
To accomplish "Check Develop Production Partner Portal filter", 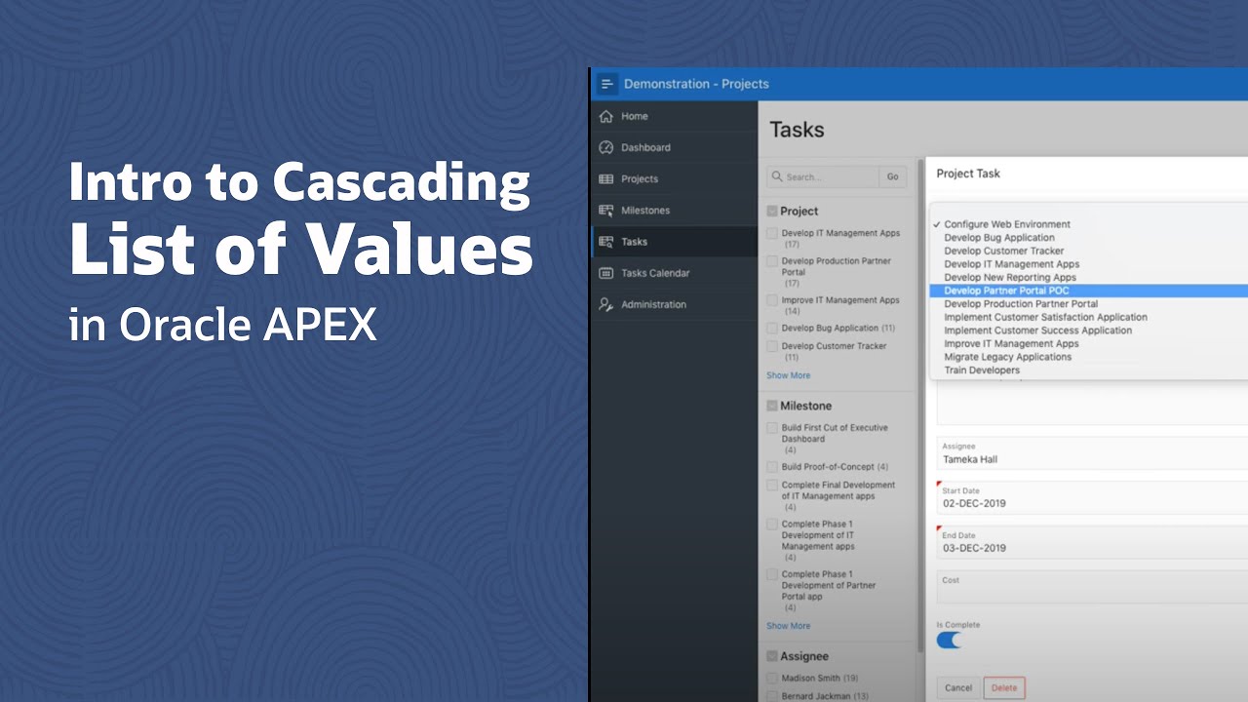I will [772, 261].
